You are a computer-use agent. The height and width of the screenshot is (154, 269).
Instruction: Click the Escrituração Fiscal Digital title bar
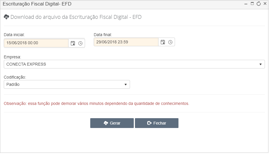pyautogui.click(x=120, y=4)
